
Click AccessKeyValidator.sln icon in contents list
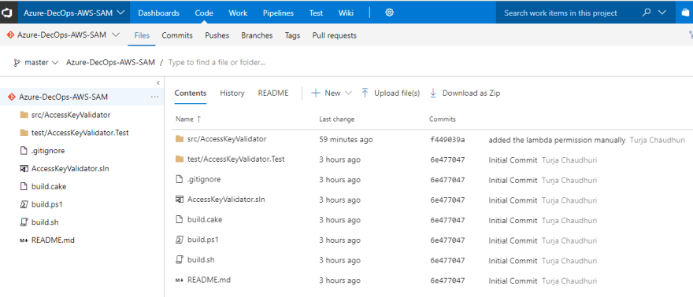tap(180, 200)
